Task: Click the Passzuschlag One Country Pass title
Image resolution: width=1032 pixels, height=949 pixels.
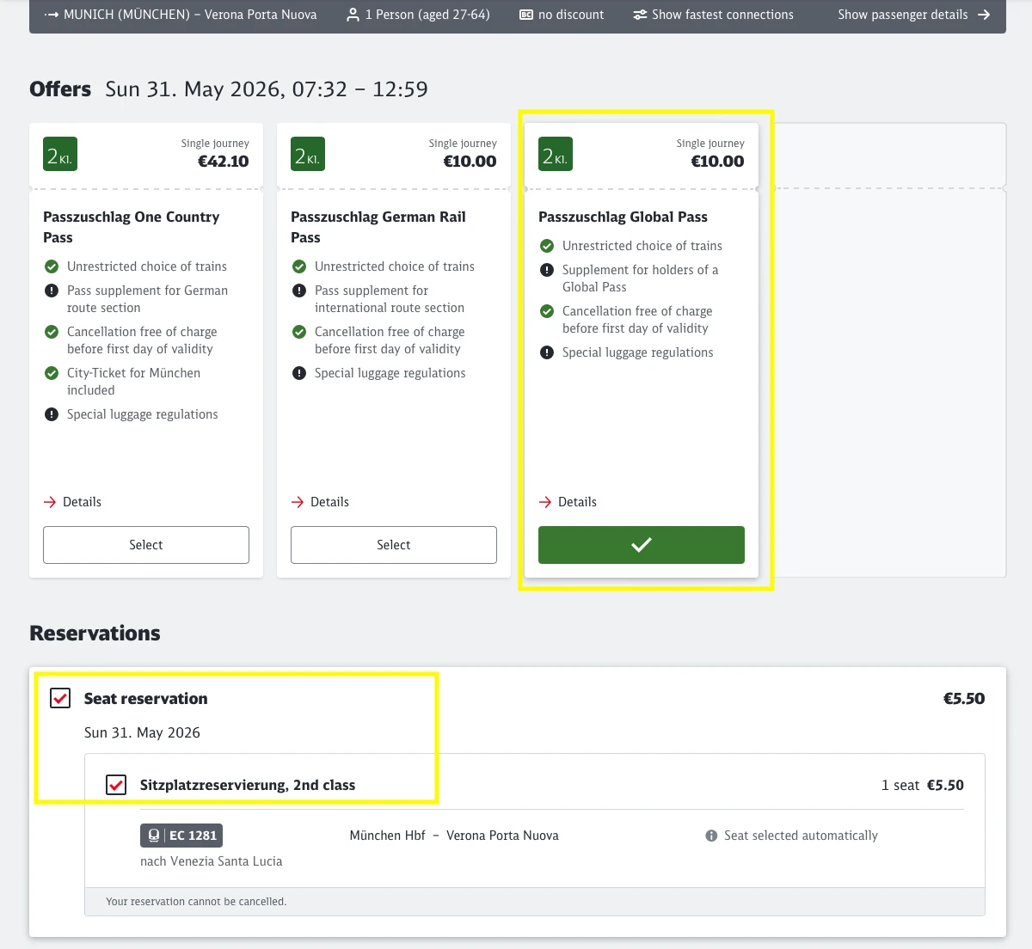Action: tap(132, 227)
